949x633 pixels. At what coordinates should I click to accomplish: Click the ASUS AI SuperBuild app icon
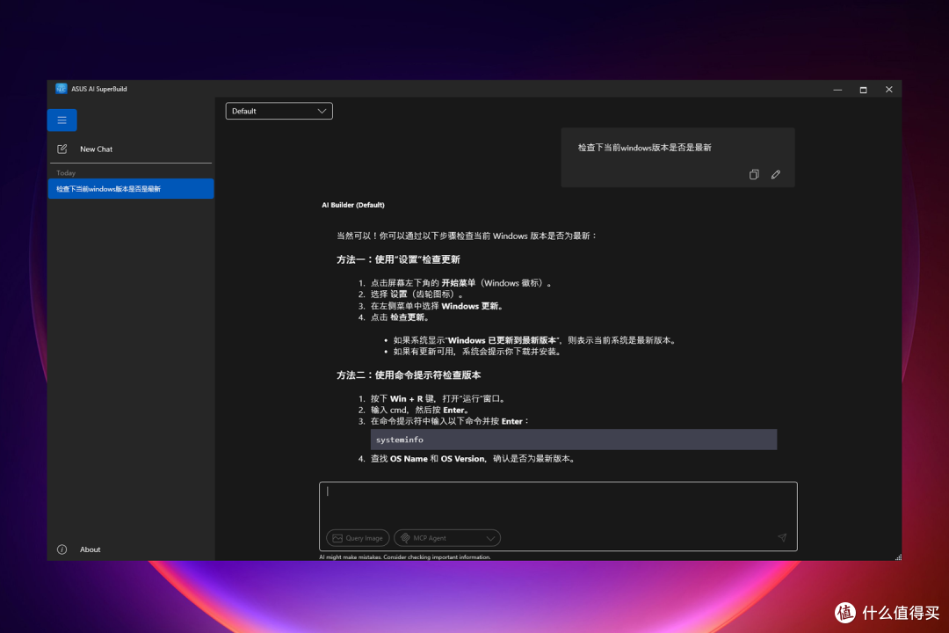click(x=62, y=89)
